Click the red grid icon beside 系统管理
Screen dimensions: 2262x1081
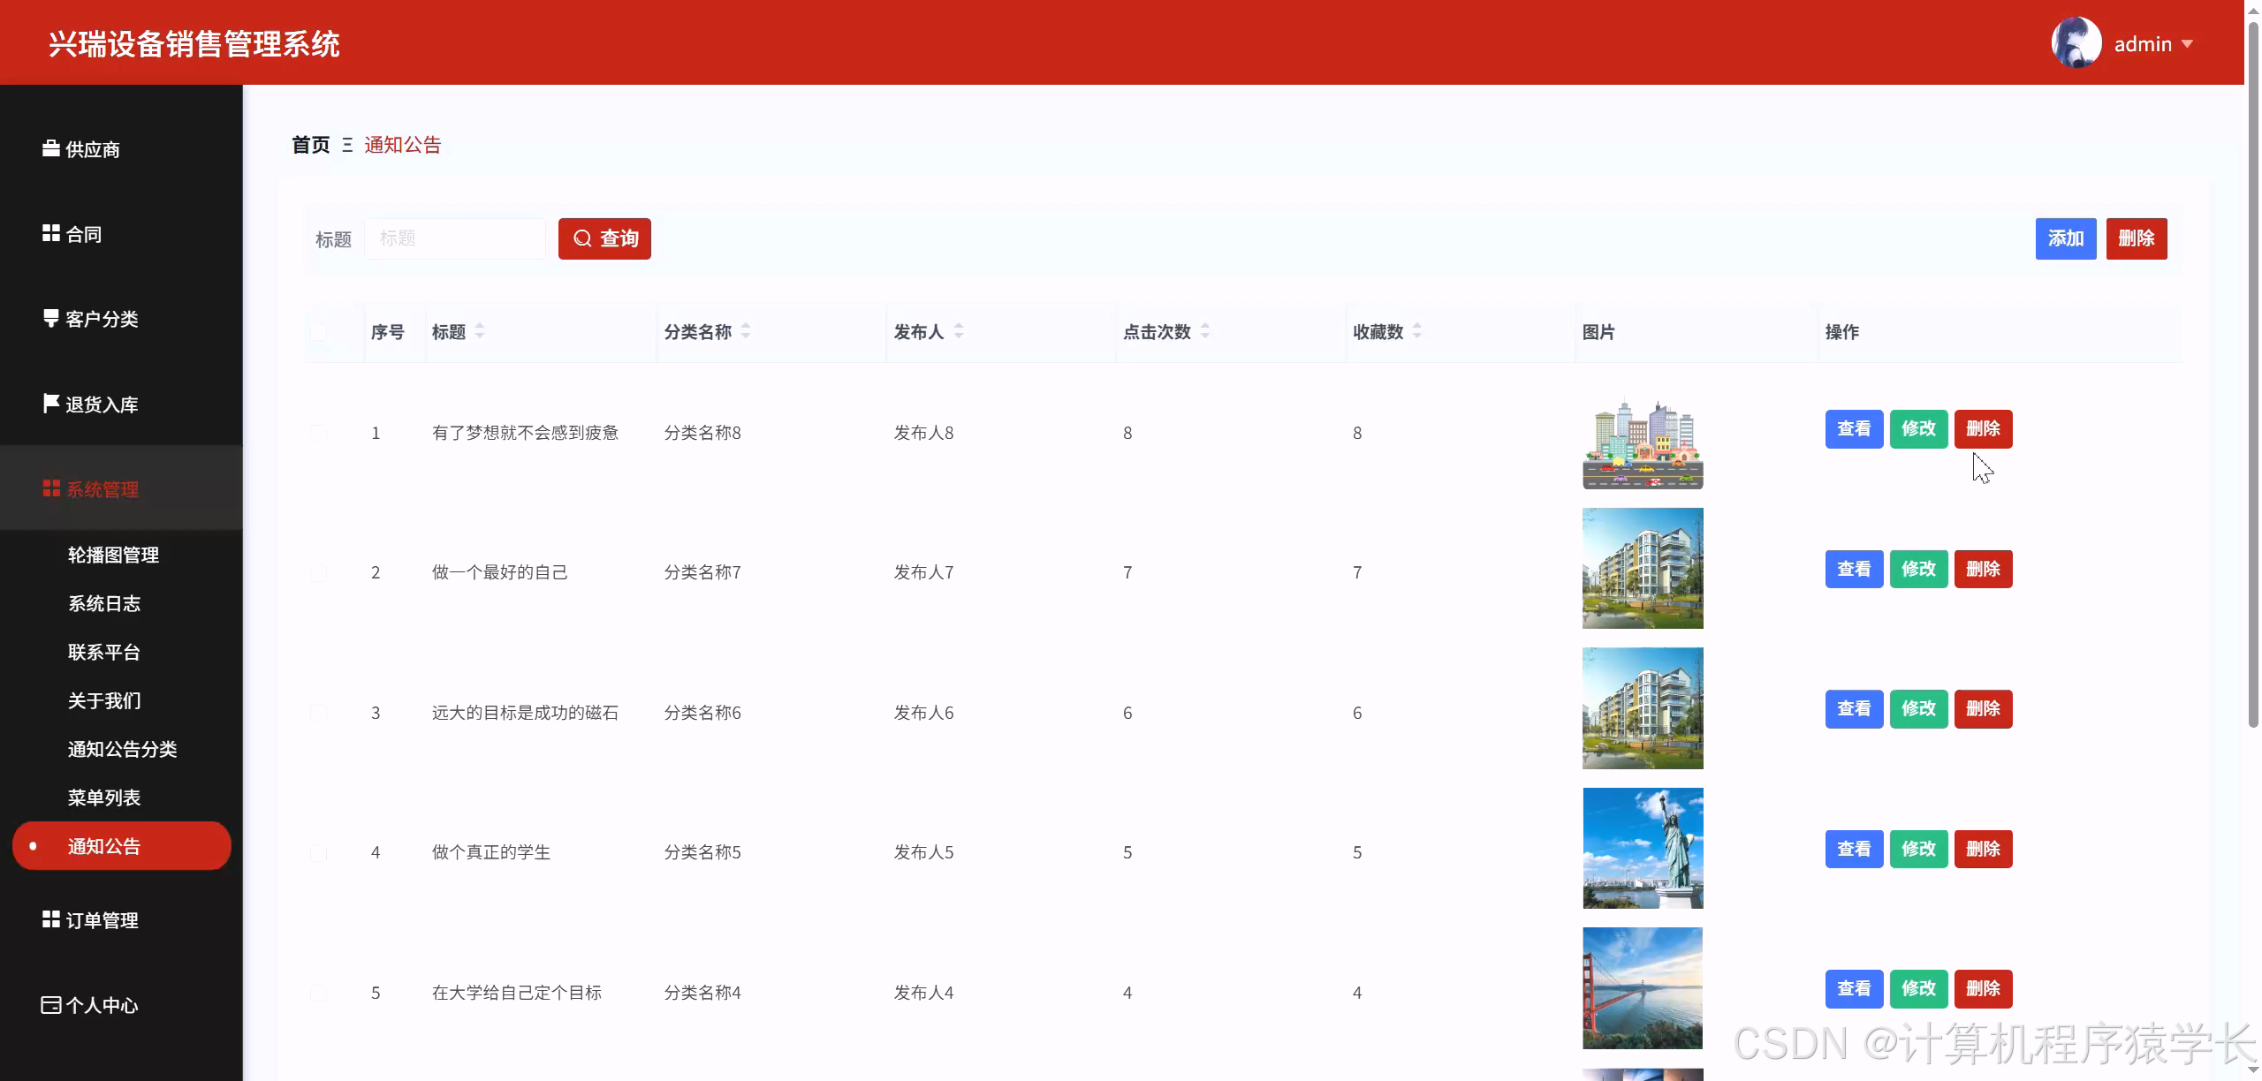(x=51, y=488)
